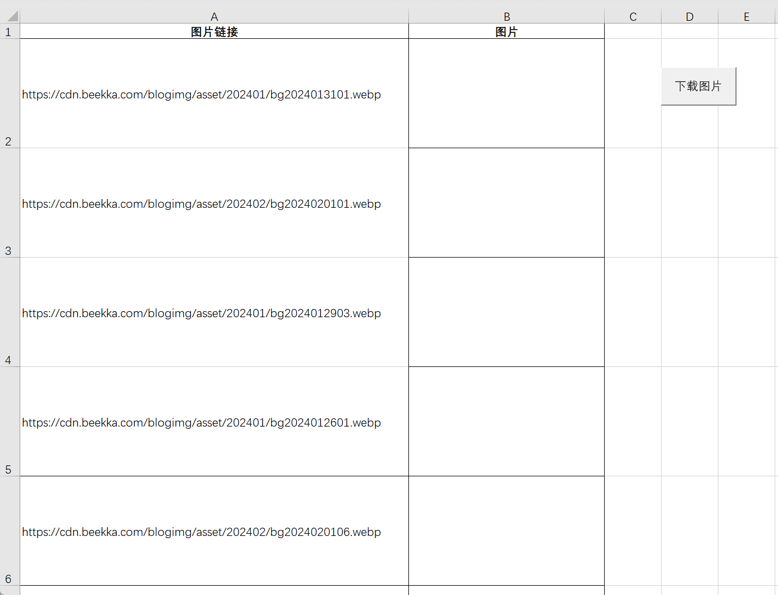Select empty image cell B6

pyautogui.click(x=506, y=531)
